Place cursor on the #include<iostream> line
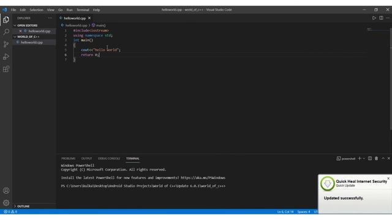This screenshot has height=220, width=392. coord(91,31)
